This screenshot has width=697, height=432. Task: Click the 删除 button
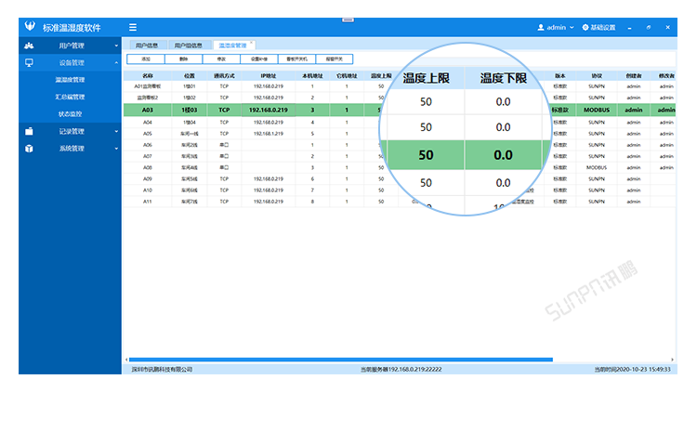183,59
